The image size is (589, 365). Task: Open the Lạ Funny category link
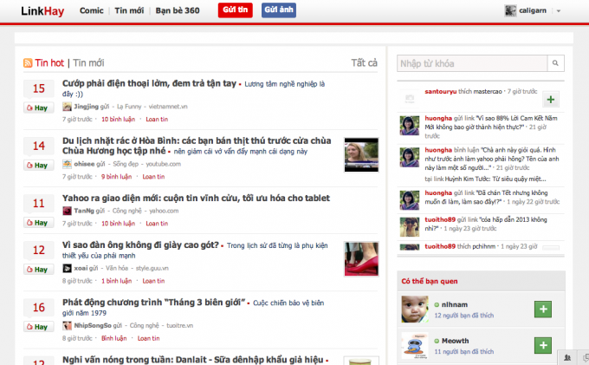tap(129, 107)
